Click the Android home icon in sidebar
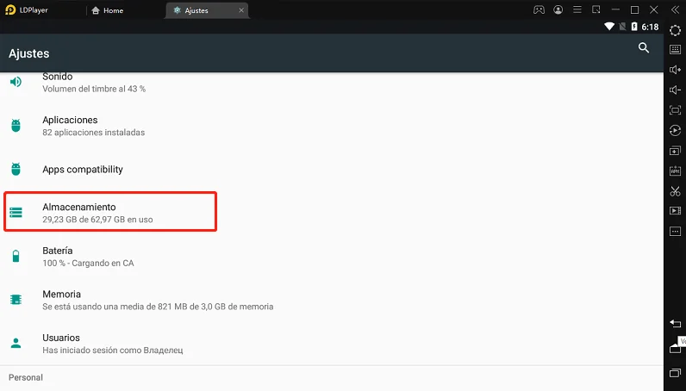The image size is (686, 391). [675, 349]
